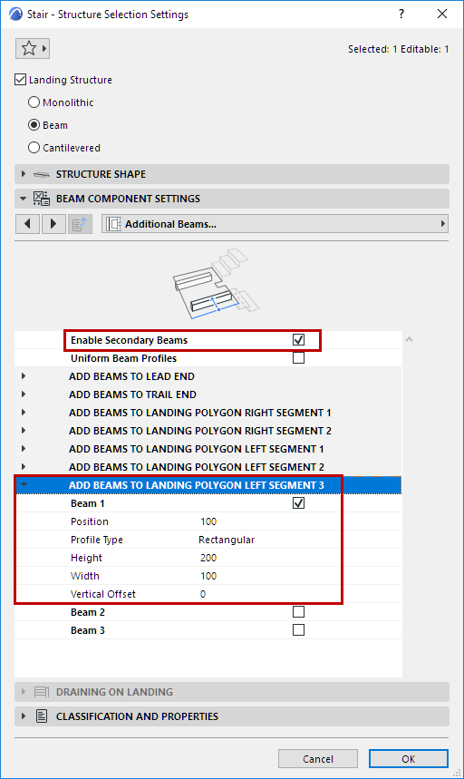Click the Archicad logo in title bar

(15, 14)
